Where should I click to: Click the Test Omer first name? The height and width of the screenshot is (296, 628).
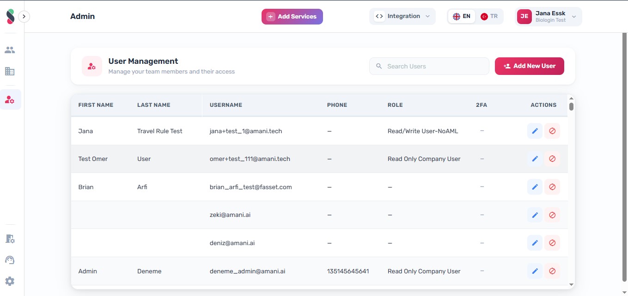coord(93,159)
